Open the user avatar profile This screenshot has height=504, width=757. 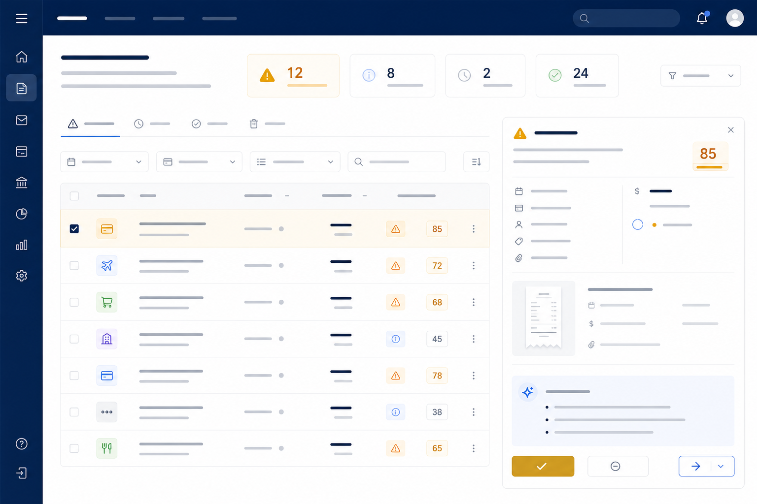coord(735,18)
